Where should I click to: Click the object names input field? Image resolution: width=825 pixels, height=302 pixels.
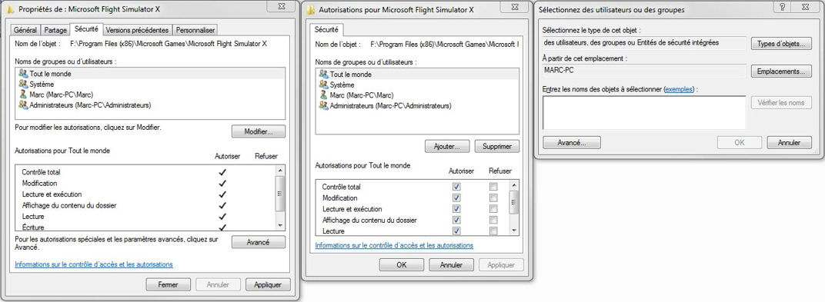click(x=644, y=112)
